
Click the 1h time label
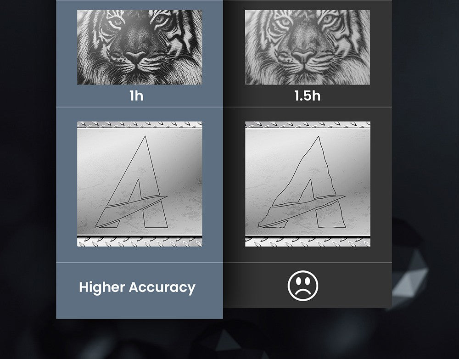click(136, 96)
